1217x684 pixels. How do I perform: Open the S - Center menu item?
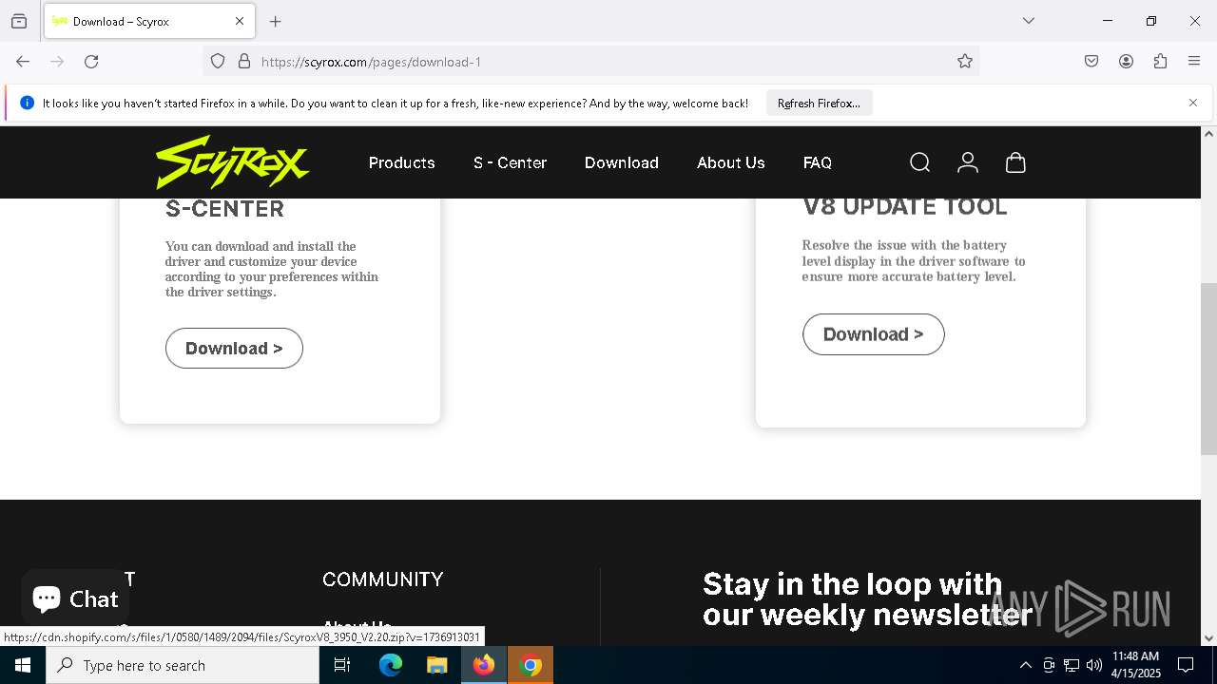click(x=510, y=162)
